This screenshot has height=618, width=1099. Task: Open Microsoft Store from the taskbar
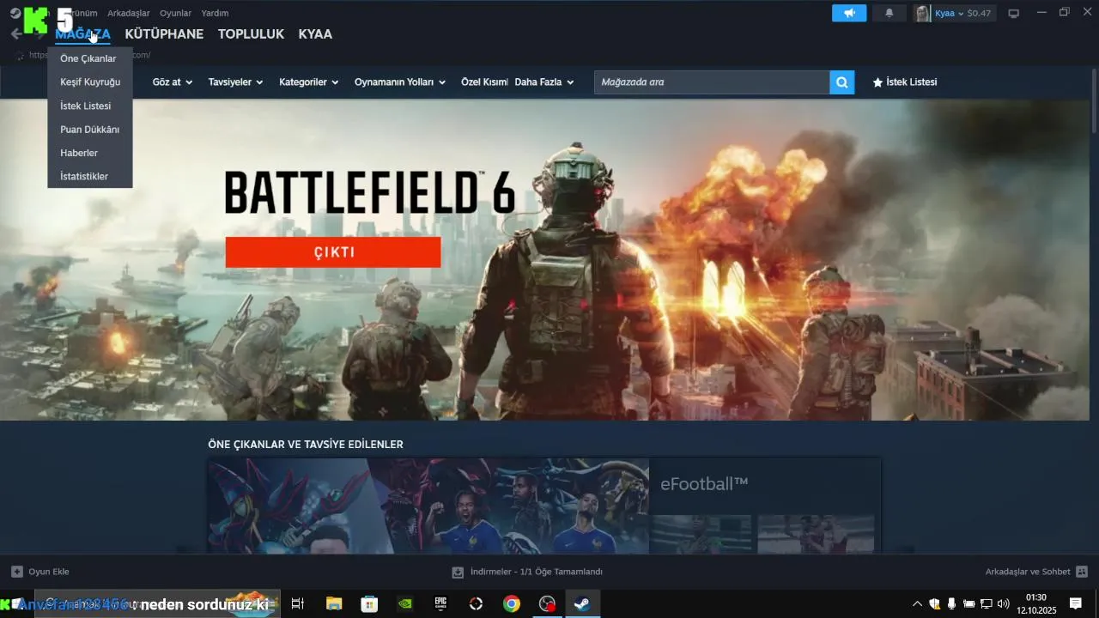(369, 604)
